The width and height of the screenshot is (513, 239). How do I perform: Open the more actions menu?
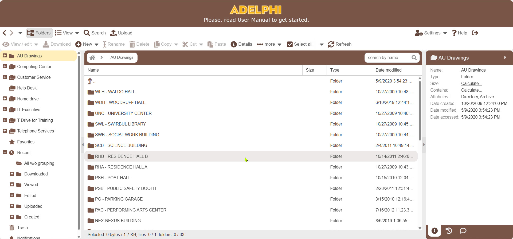click(269, 44)
